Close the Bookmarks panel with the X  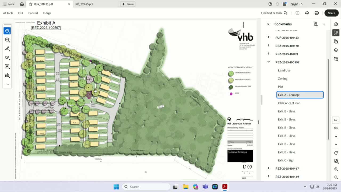(268, 24)
